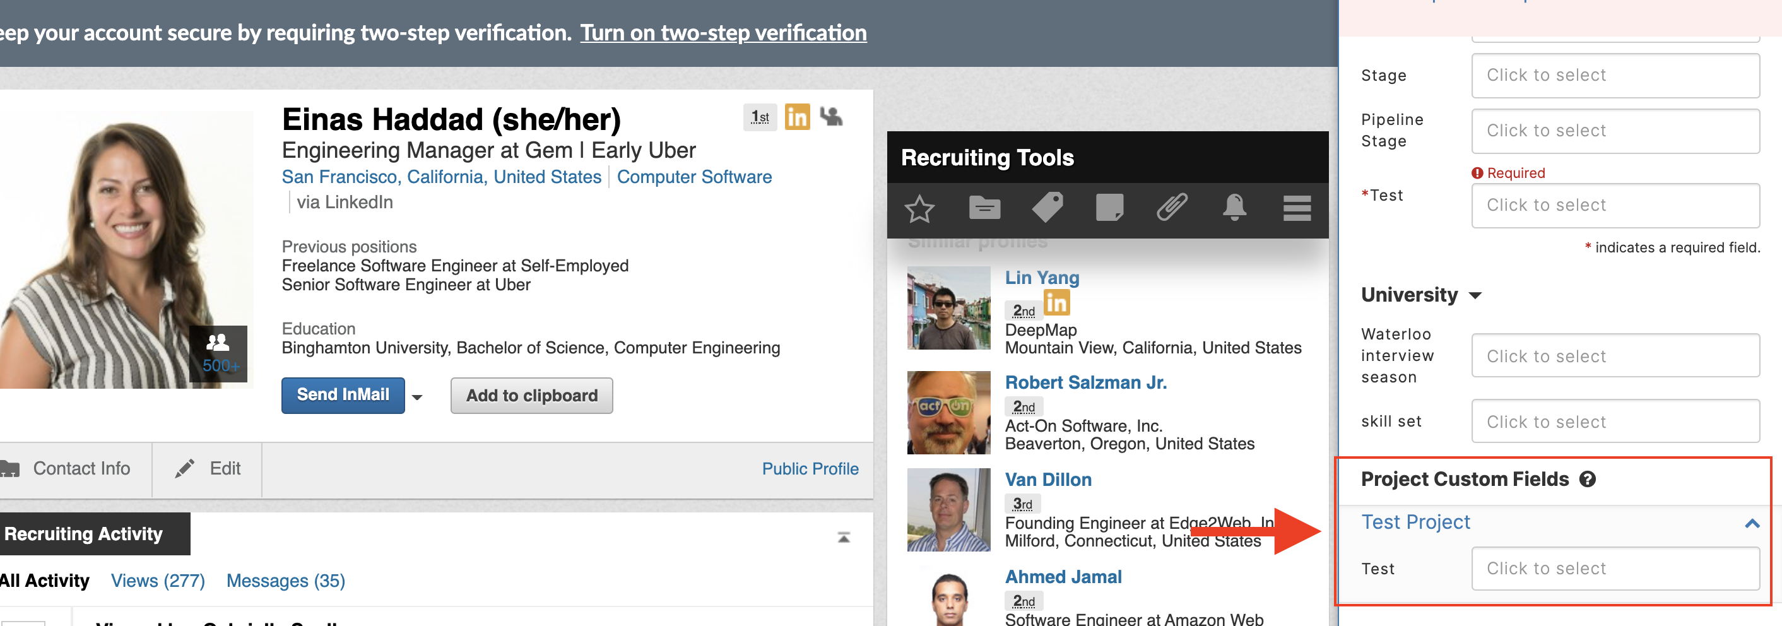Click the star icon in Recruiting Tools
This screenshot has width=1782, height=626.
[919, 208]
